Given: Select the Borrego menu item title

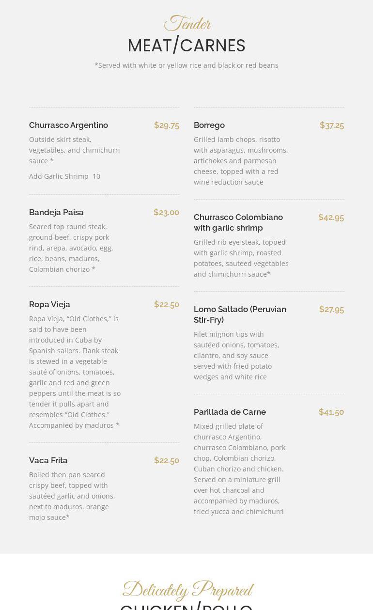Looking at the screenshot, I should coord(209,125).
